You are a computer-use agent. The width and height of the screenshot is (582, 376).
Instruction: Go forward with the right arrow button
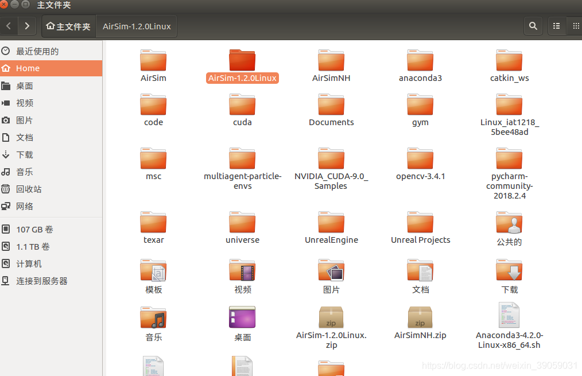(x=27, y=26)
